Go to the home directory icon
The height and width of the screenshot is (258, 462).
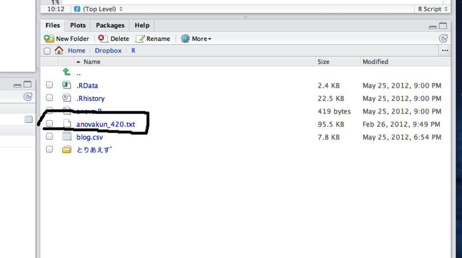tap(59, 50)
